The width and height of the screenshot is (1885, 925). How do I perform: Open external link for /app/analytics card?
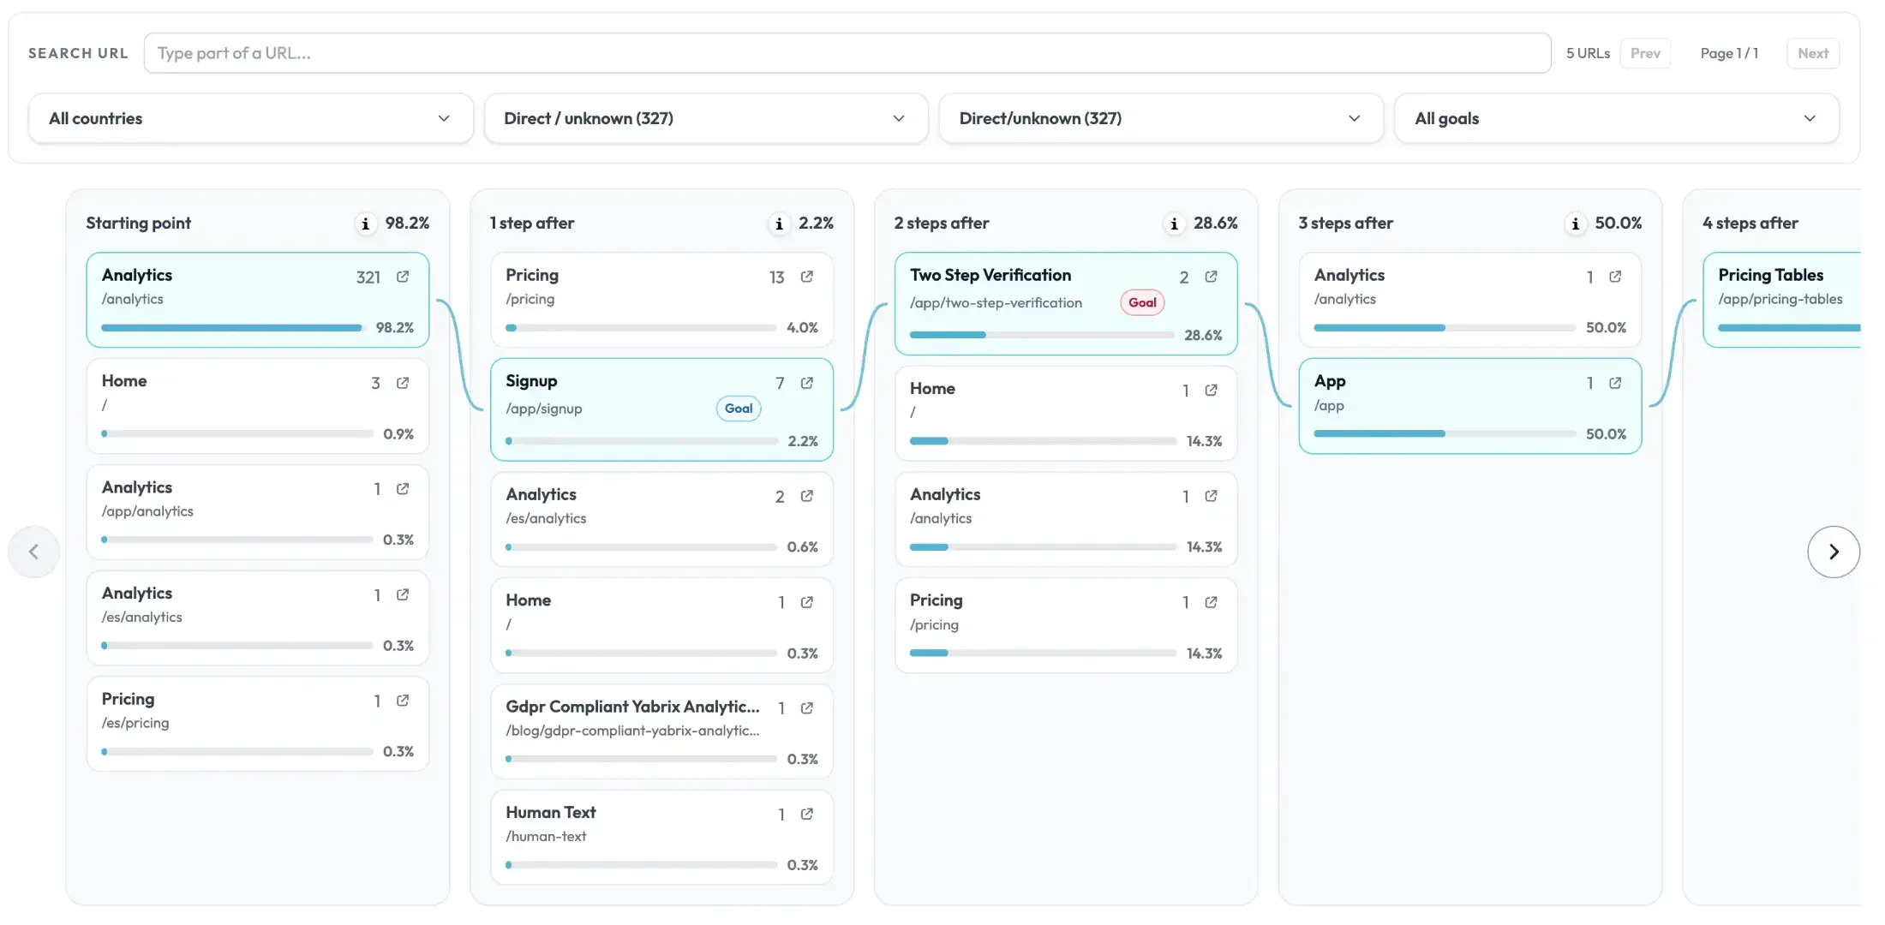coord(403,489)
